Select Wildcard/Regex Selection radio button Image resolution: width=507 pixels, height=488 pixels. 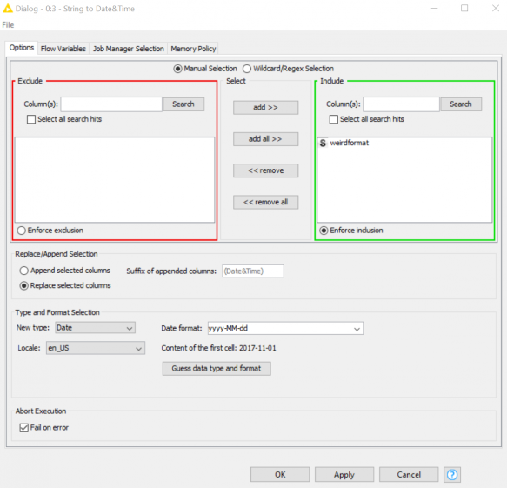247,69
